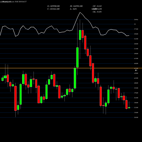Screen dimensions: 142x142
Task: Click the 54150 price axis label
Action: coord(136,39)
